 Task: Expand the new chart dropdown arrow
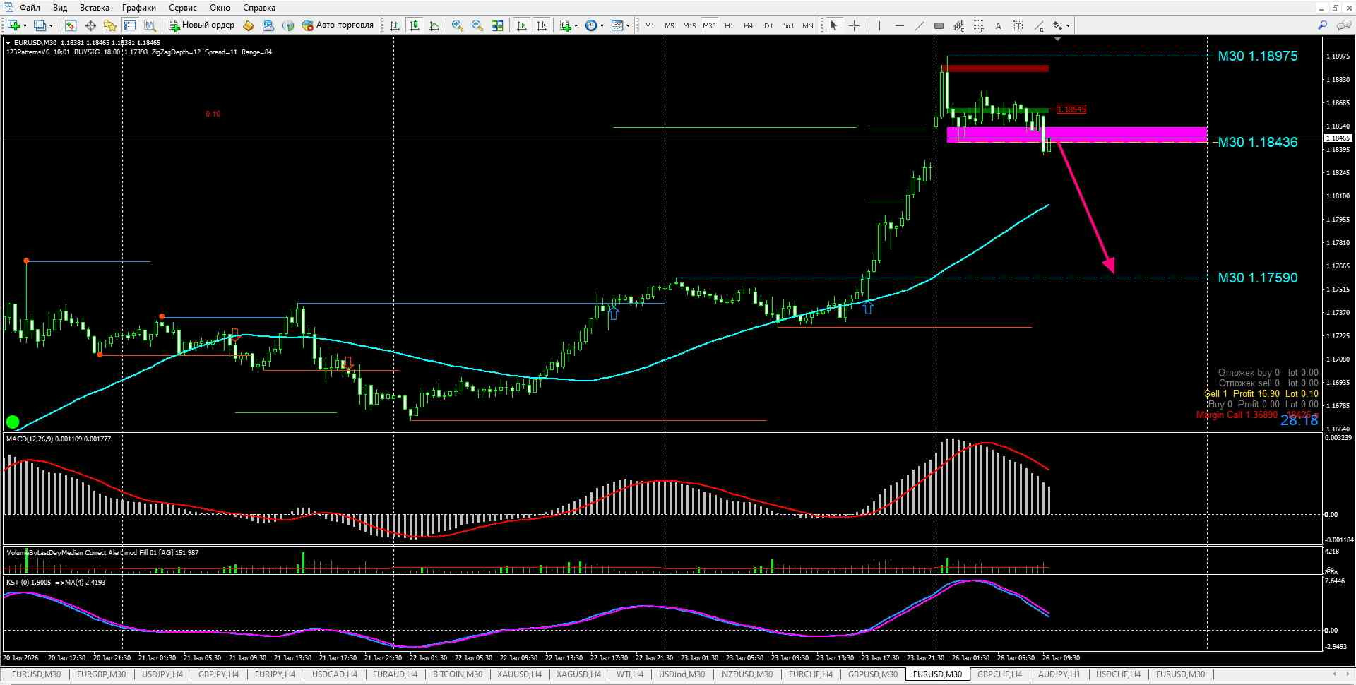pyautogui.click(x=25, y=26)
